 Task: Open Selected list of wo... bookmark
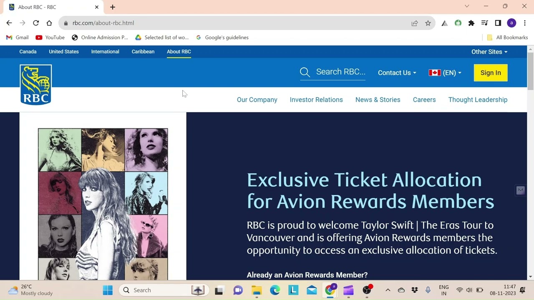pyautogui.click(x=162, y=37)
